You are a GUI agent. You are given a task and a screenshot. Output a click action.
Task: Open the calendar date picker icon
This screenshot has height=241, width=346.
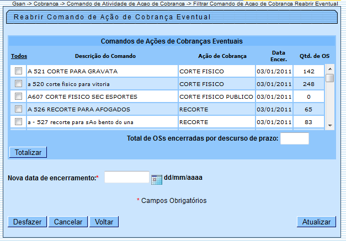tap(157, 179)
